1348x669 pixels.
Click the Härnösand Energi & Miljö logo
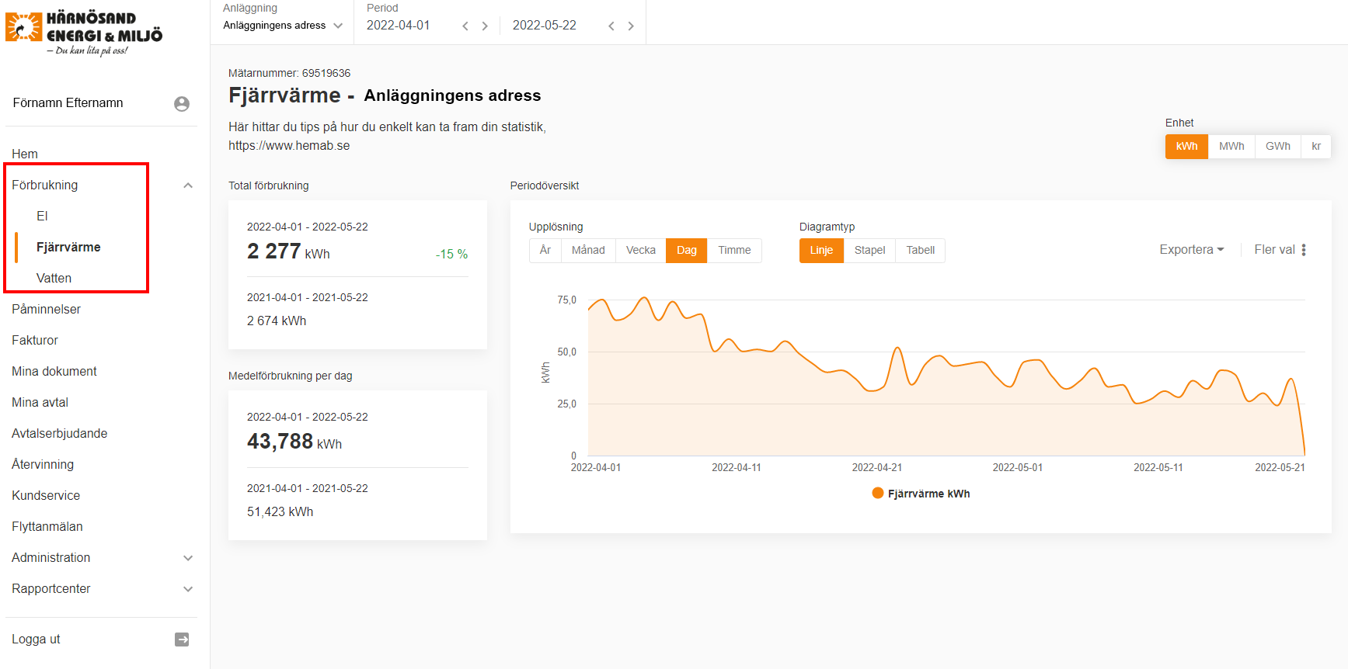click(84, 33)
